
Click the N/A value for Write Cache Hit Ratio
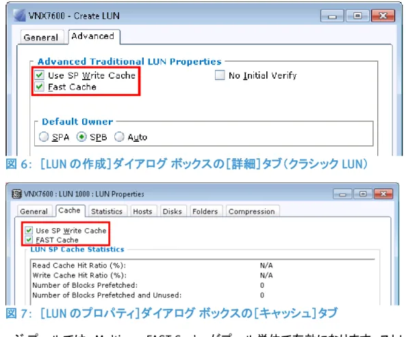coord(266,275)
